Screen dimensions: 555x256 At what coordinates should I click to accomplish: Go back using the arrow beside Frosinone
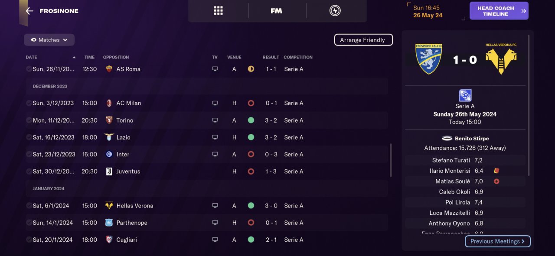tap(29, 11)
